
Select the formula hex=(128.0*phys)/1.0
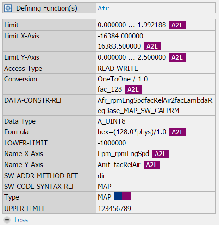pyautogui.click(x=132, y=132)
